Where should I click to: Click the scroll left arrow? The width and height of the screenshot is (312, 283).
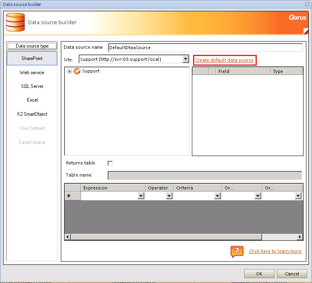coord(68,237)
